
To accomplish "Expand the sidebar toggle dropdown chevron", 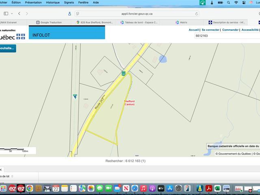I will (11, 13).
